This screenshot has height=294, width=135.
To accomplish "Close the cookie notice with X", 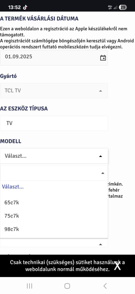I will click(117, 266).
